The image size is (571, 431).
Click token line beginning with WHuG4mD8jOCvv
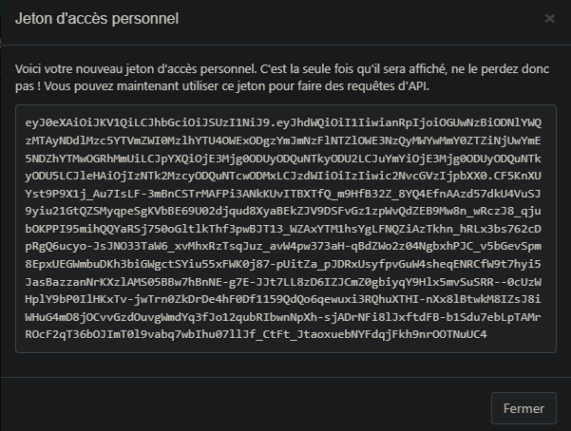pos(283,317)
